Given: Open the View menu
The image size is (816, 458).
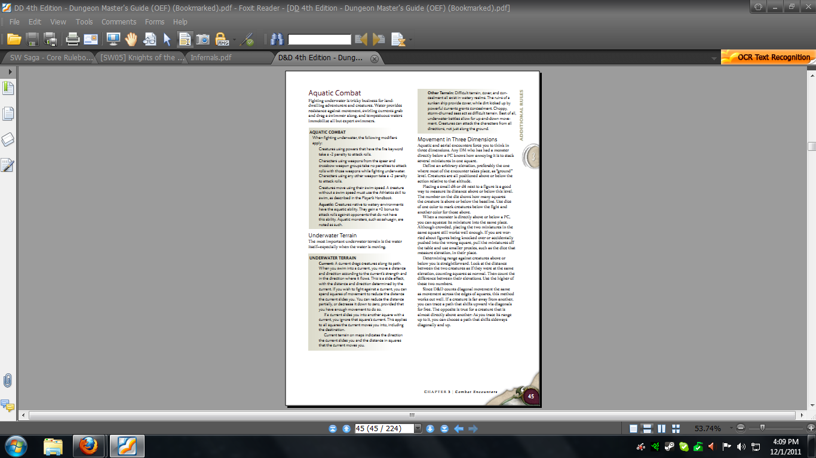Looking at the screenshot, I should tap(58, 21).
